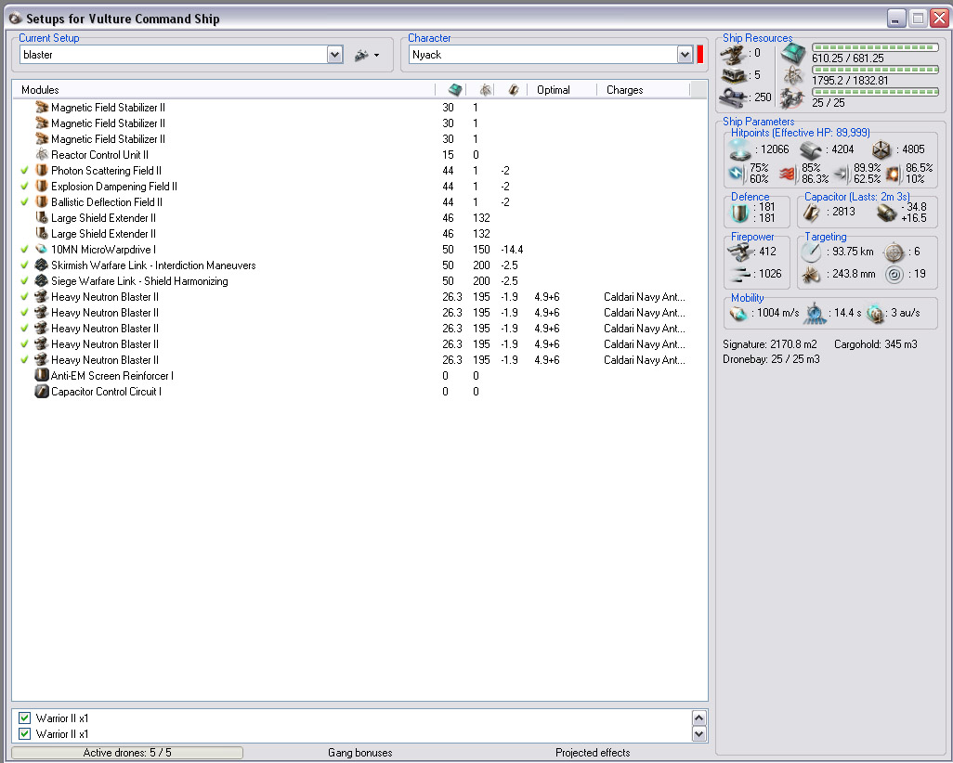Image resolution: width=953 pixels, height=763 pixels.
Task: Click the EM resistance icon
Action: (737, 174)
